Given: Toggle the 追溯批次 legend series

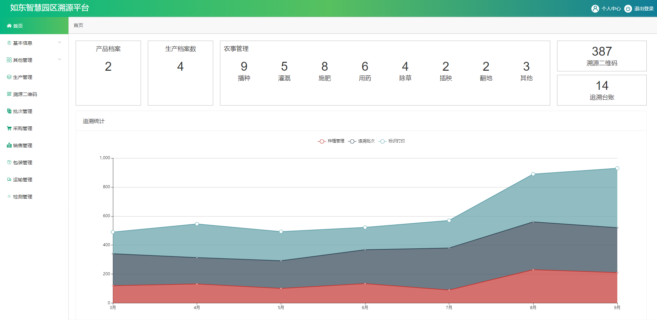Looking at the screenshot, I should 361,141.
